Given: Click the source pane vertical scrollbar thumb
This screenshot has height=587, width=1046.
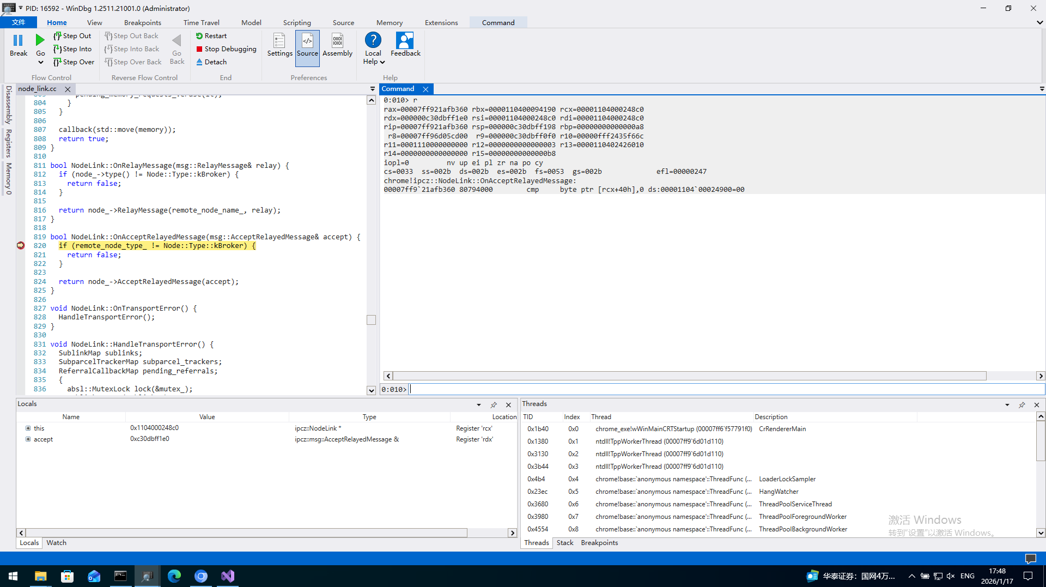Looking at the screenshot, I should 371,320.
